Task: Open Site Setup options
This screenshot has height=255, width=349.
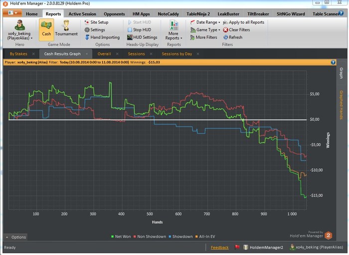Action: (96, 22)
